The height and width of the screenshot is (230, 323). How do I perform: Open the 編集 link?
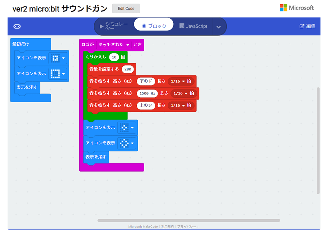click(x=307, y=26)
